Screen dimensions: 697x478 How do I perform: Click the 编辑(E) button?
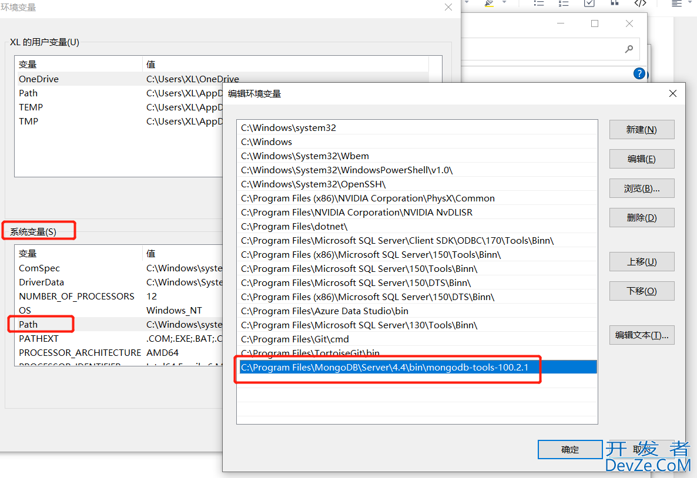641,159
